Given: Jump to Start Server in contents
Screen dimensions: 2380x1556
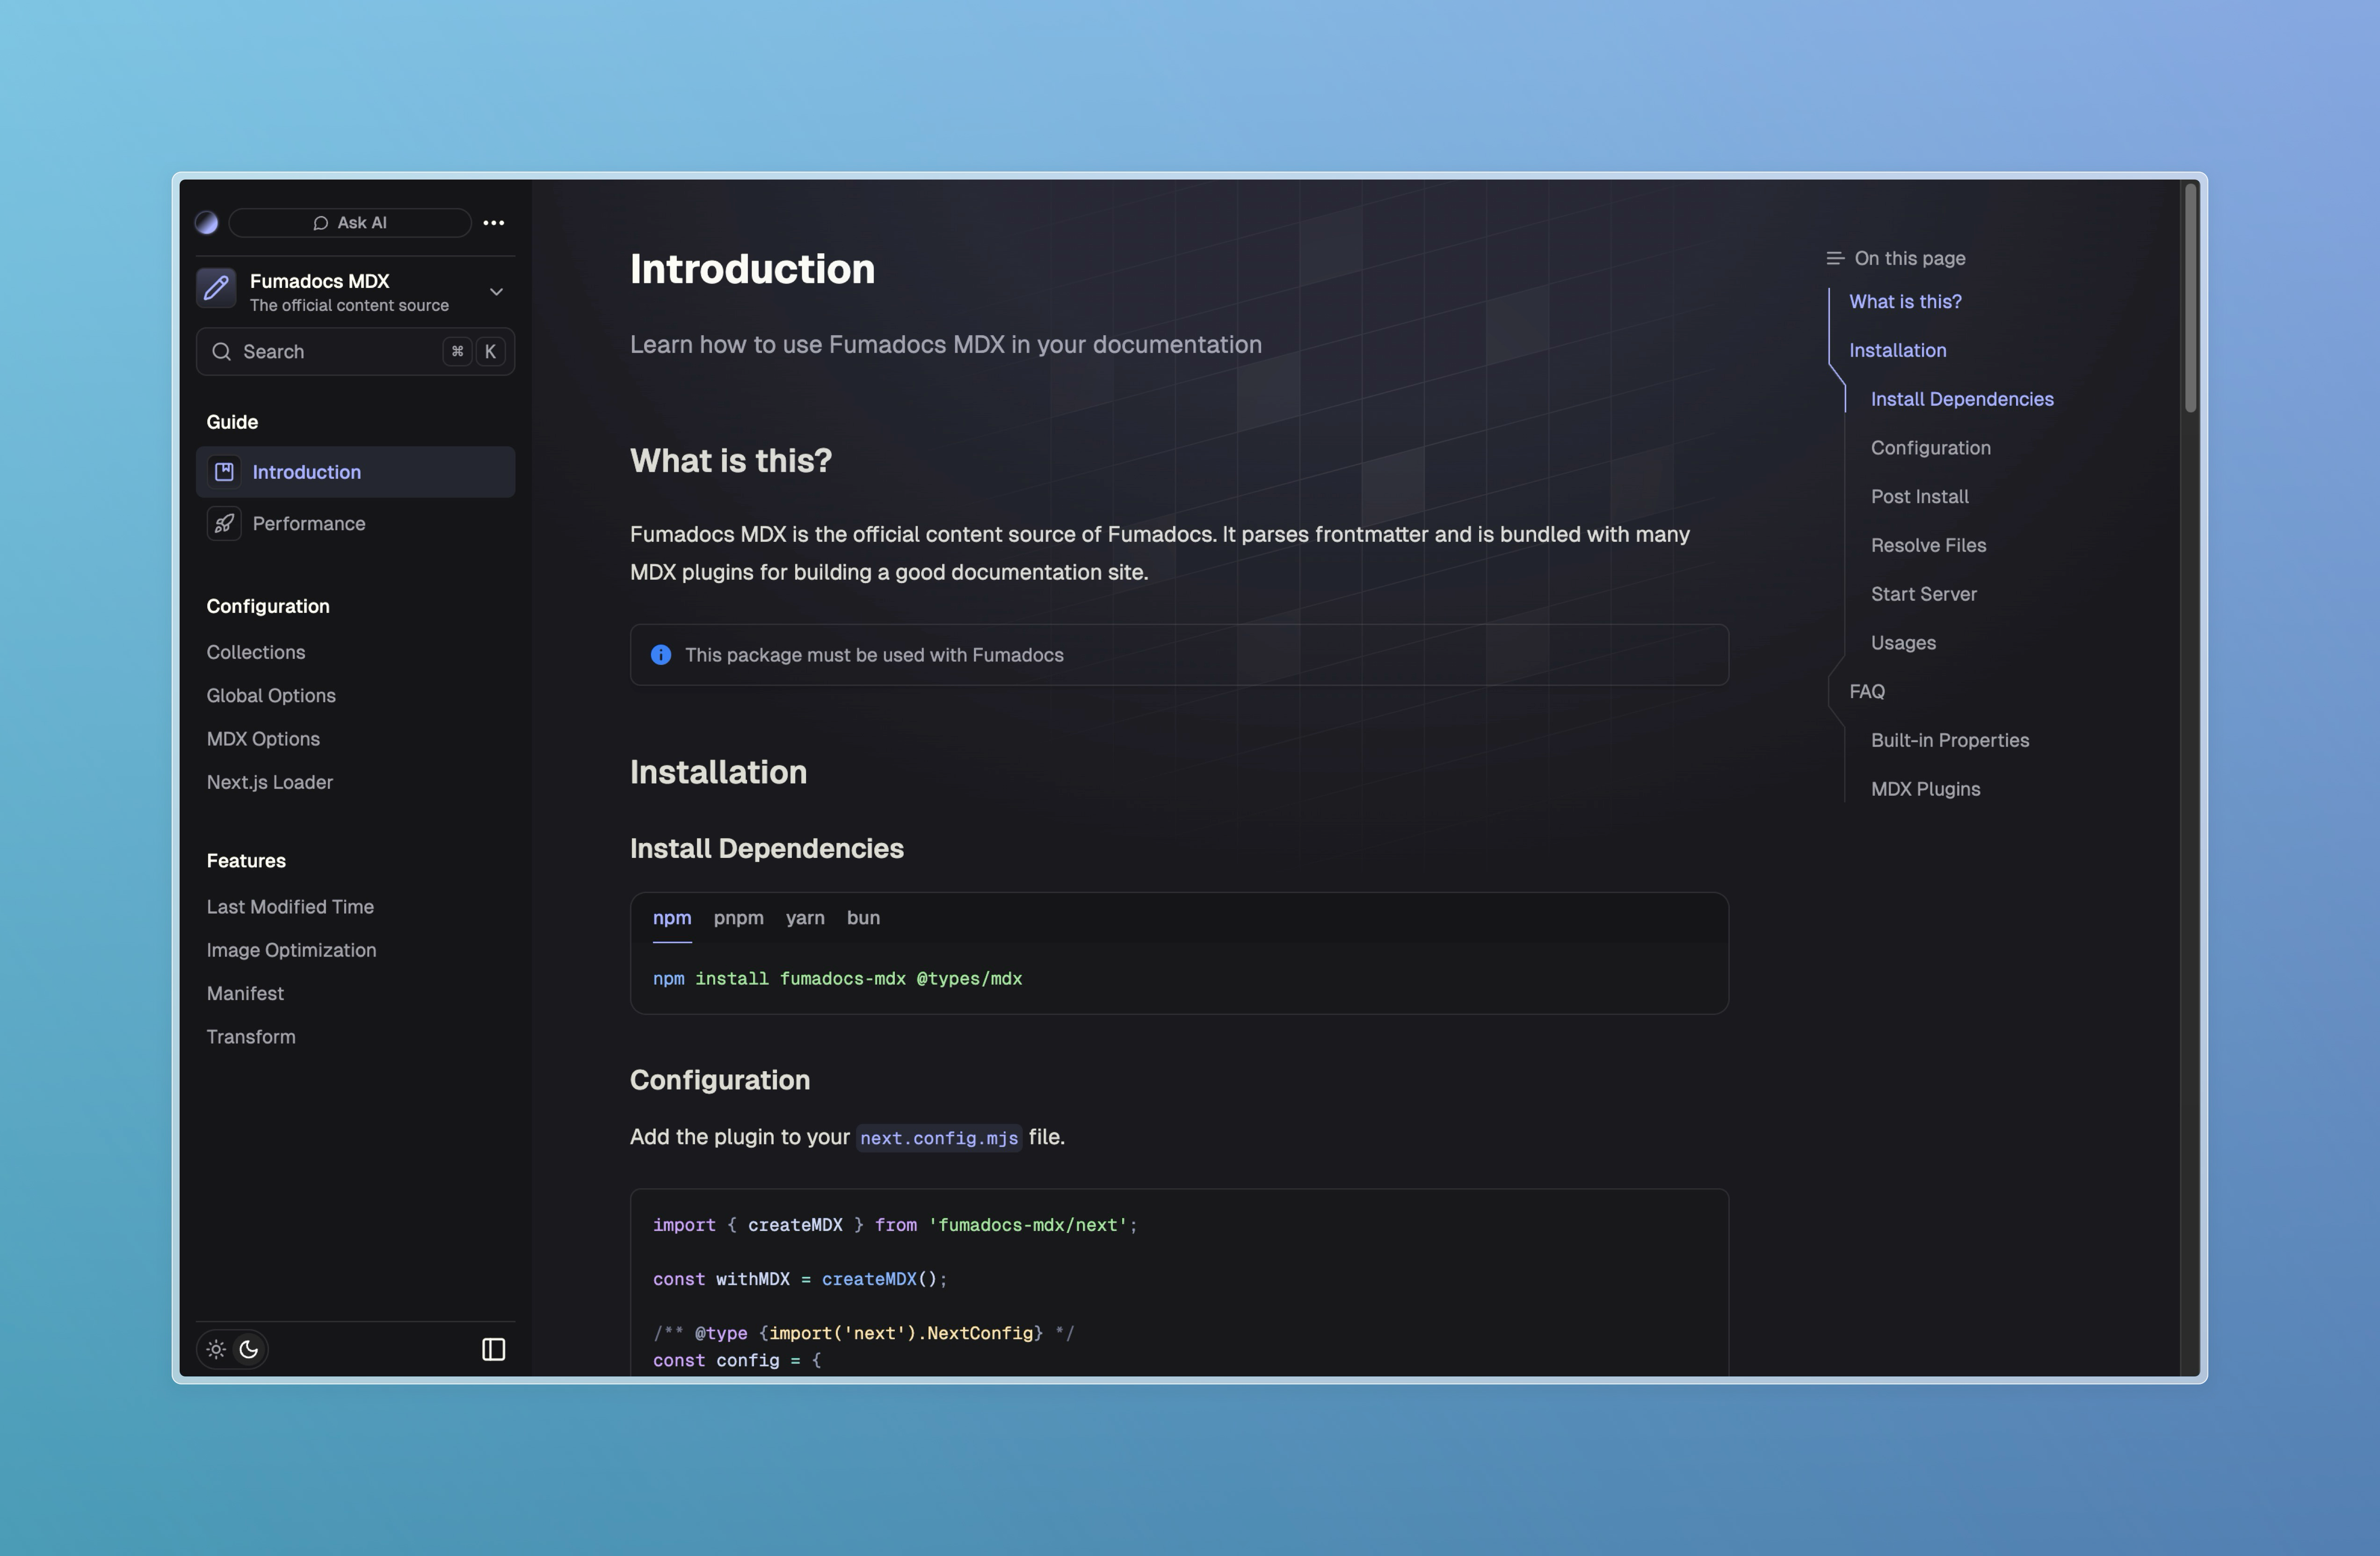Looking at the screenshot, I should 1923,594.
